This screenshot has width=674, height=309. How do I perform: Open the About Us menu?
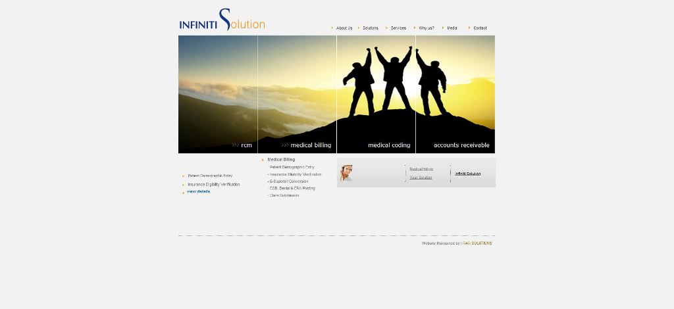coord(344,28)
